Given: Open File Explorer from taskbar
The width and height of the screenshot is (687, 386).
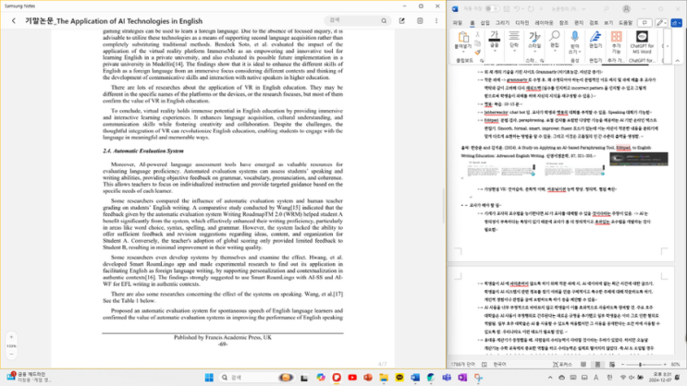Looking at the screenshot, I should [x=384, y=378].
